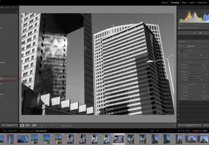Toggle the shadow clipping triangle in histogram

(180, 12)
